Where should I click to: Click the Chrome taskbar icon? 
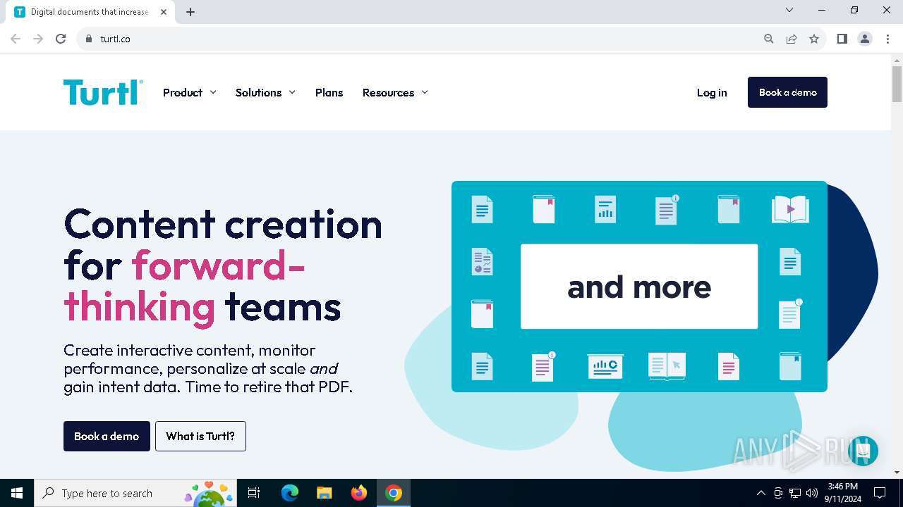point(394,493)
